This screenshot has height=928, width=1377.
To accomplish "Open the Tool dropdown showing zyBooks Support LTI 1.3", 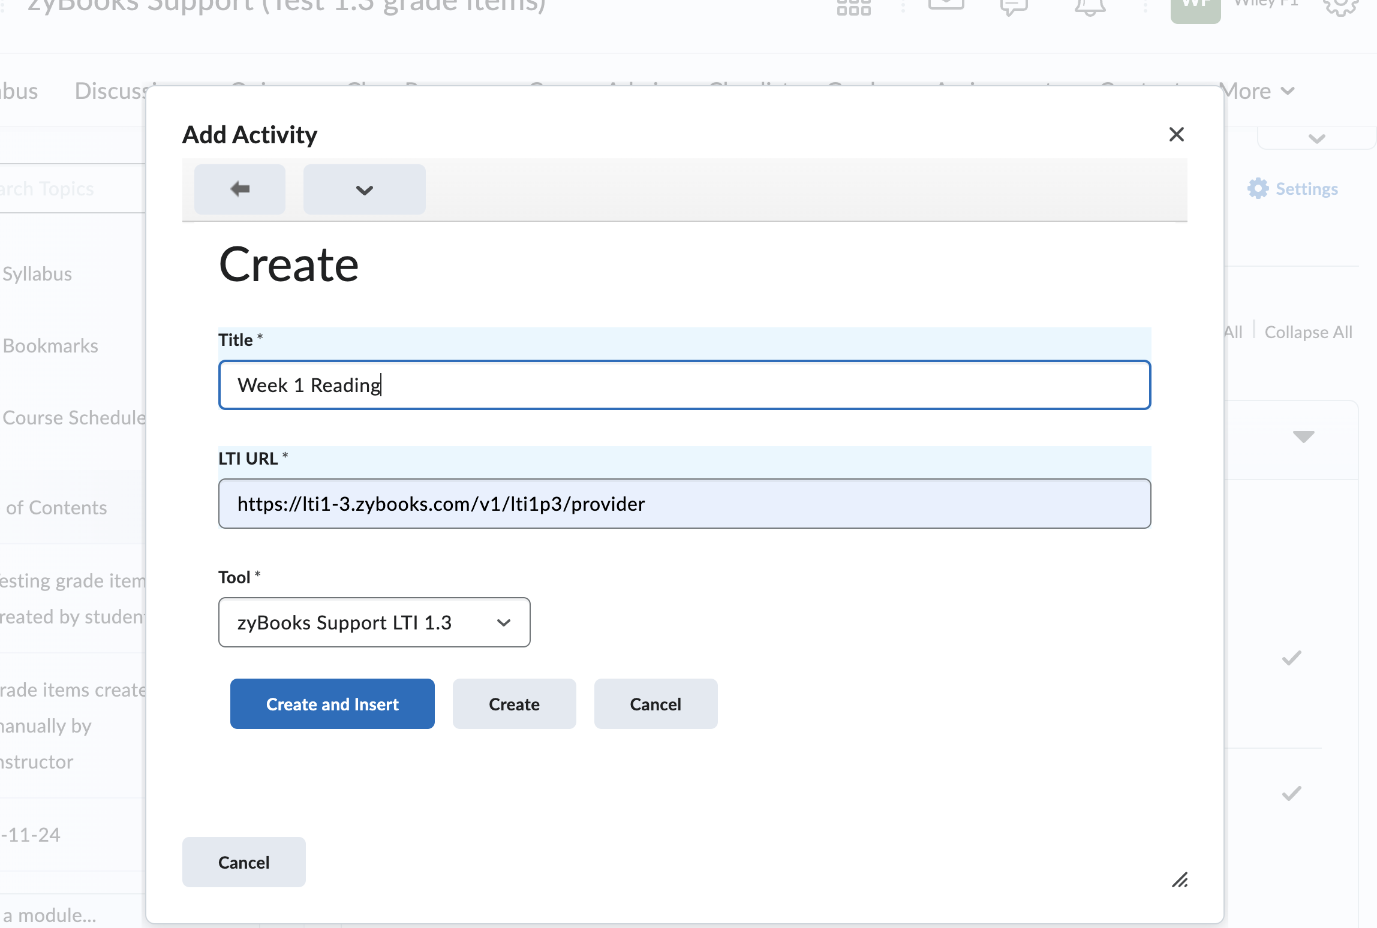I will (x=374, y=622).
